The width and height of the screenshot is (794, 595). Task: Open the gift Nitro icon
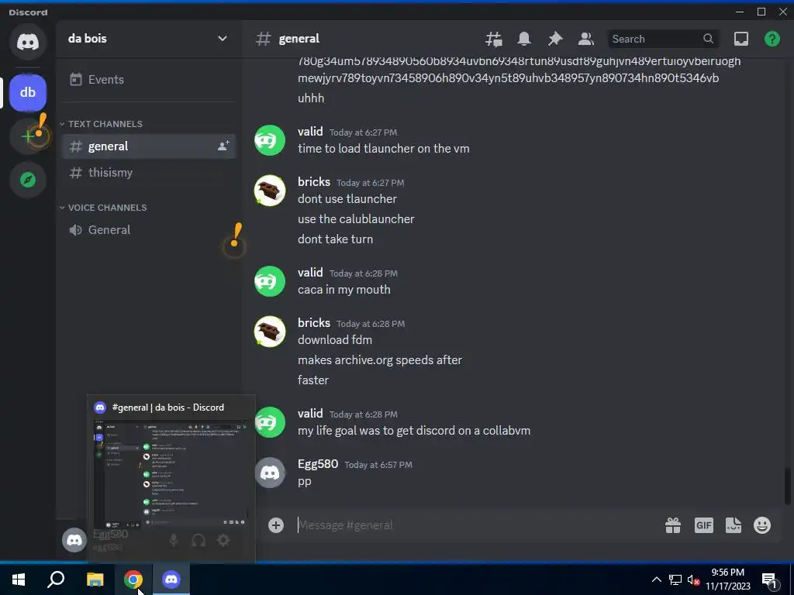[673, 526]
